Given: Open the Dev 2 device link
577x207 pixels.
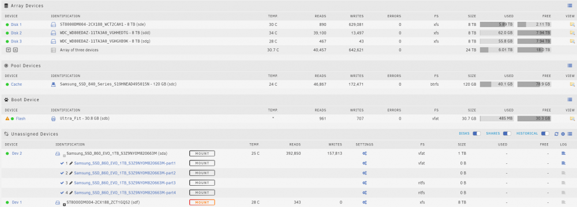Looking at the screenshot, I should (x=17, y=154).
